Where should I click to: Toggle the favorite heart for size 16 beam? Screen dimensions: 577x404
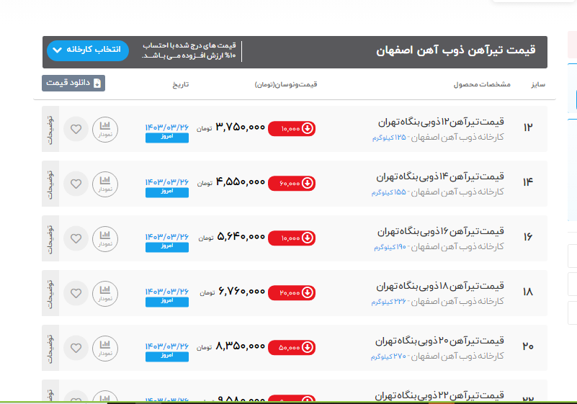[76, 238]
